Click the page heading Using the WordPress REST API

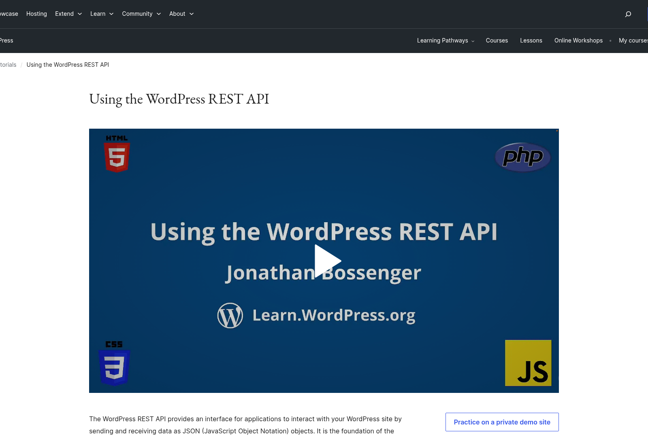pyautogui.click(x=179, y=99)
